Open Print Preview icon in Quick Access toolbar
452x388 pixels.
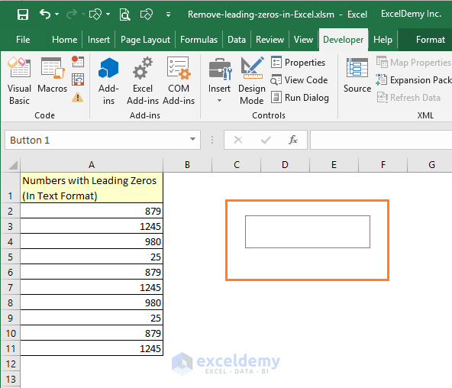point(124,15)
